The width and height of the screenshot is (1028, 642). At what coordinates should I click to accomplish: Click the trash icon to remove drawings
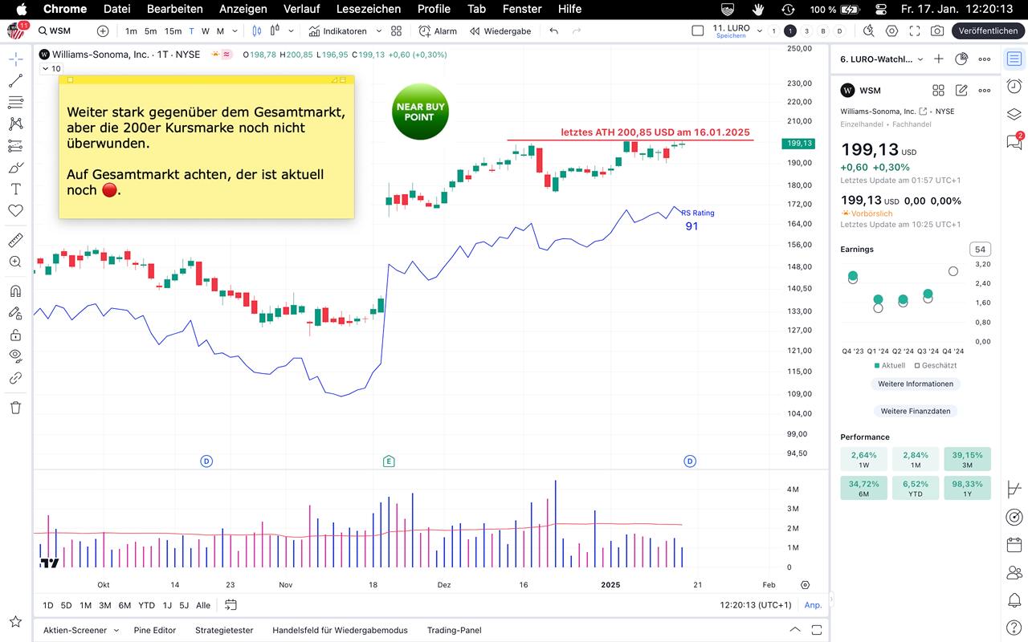15,408
